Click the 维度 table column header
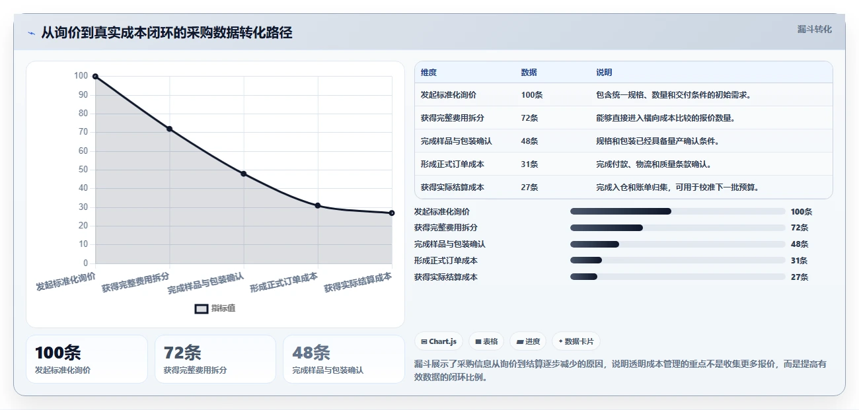 coord(429,73)
